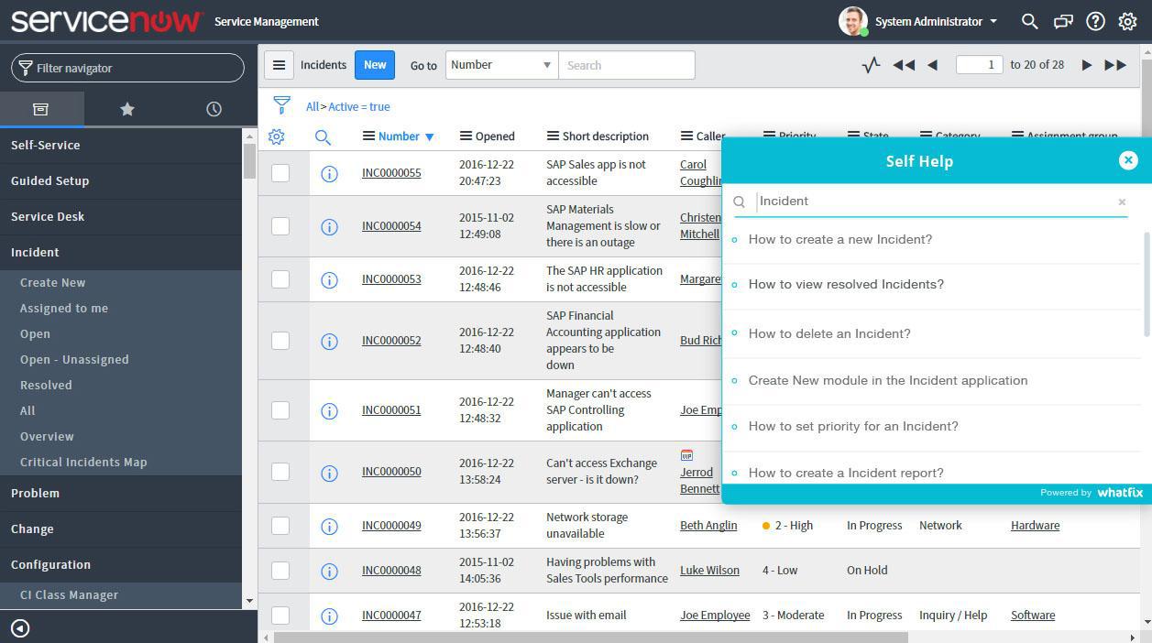Preview INC0000052 info icon
The height and width of the screenshot is (643, 1152).
[x=329, y=341]
